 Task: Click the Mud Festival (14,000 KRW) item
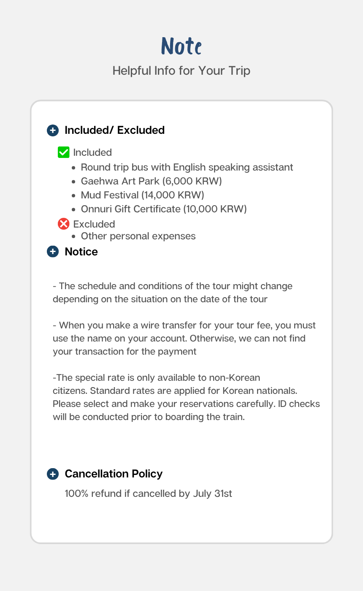(x=142, y=195)
